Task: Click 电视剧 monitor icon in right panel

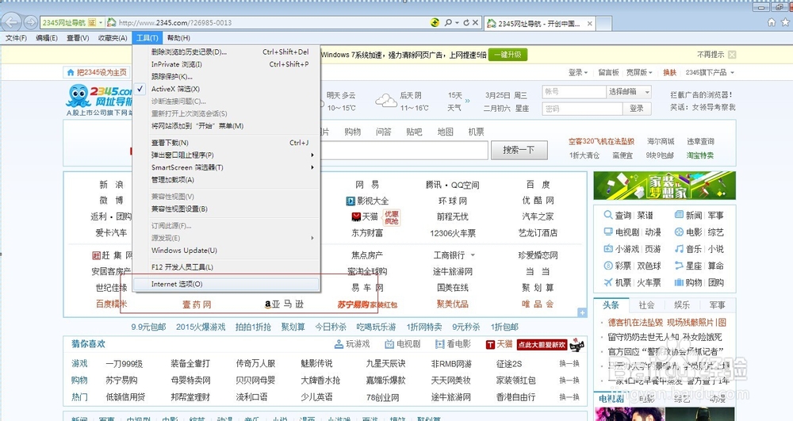Action: (608, 232)
